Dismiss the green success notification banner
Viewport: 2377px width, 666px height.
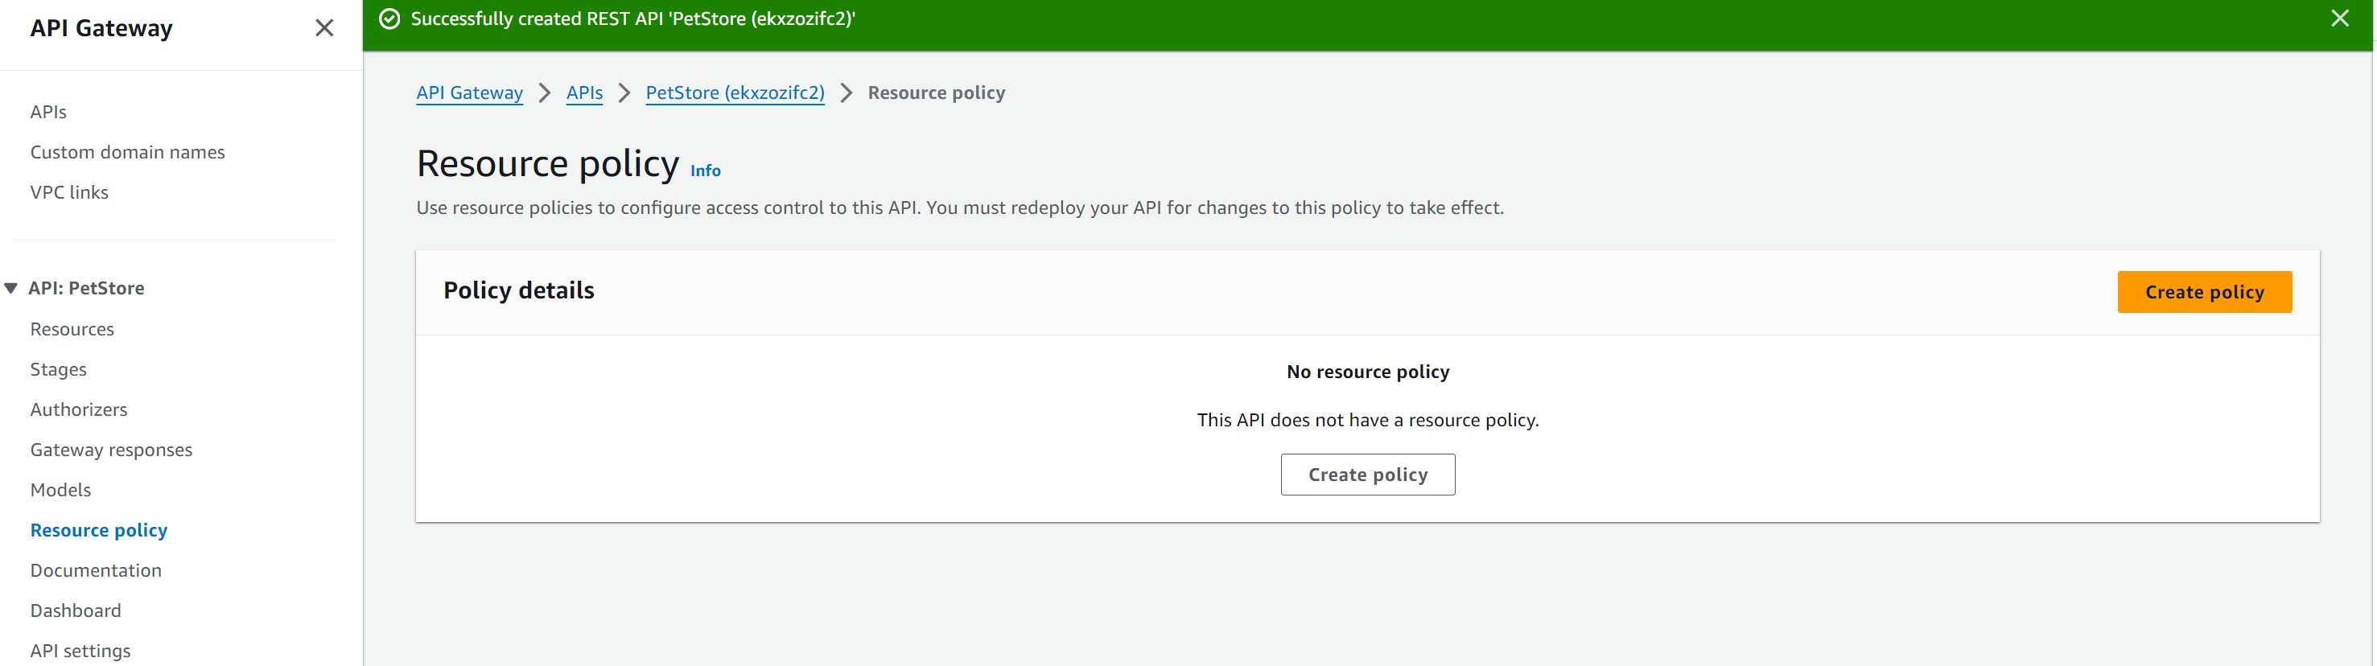click(2339, 18)
